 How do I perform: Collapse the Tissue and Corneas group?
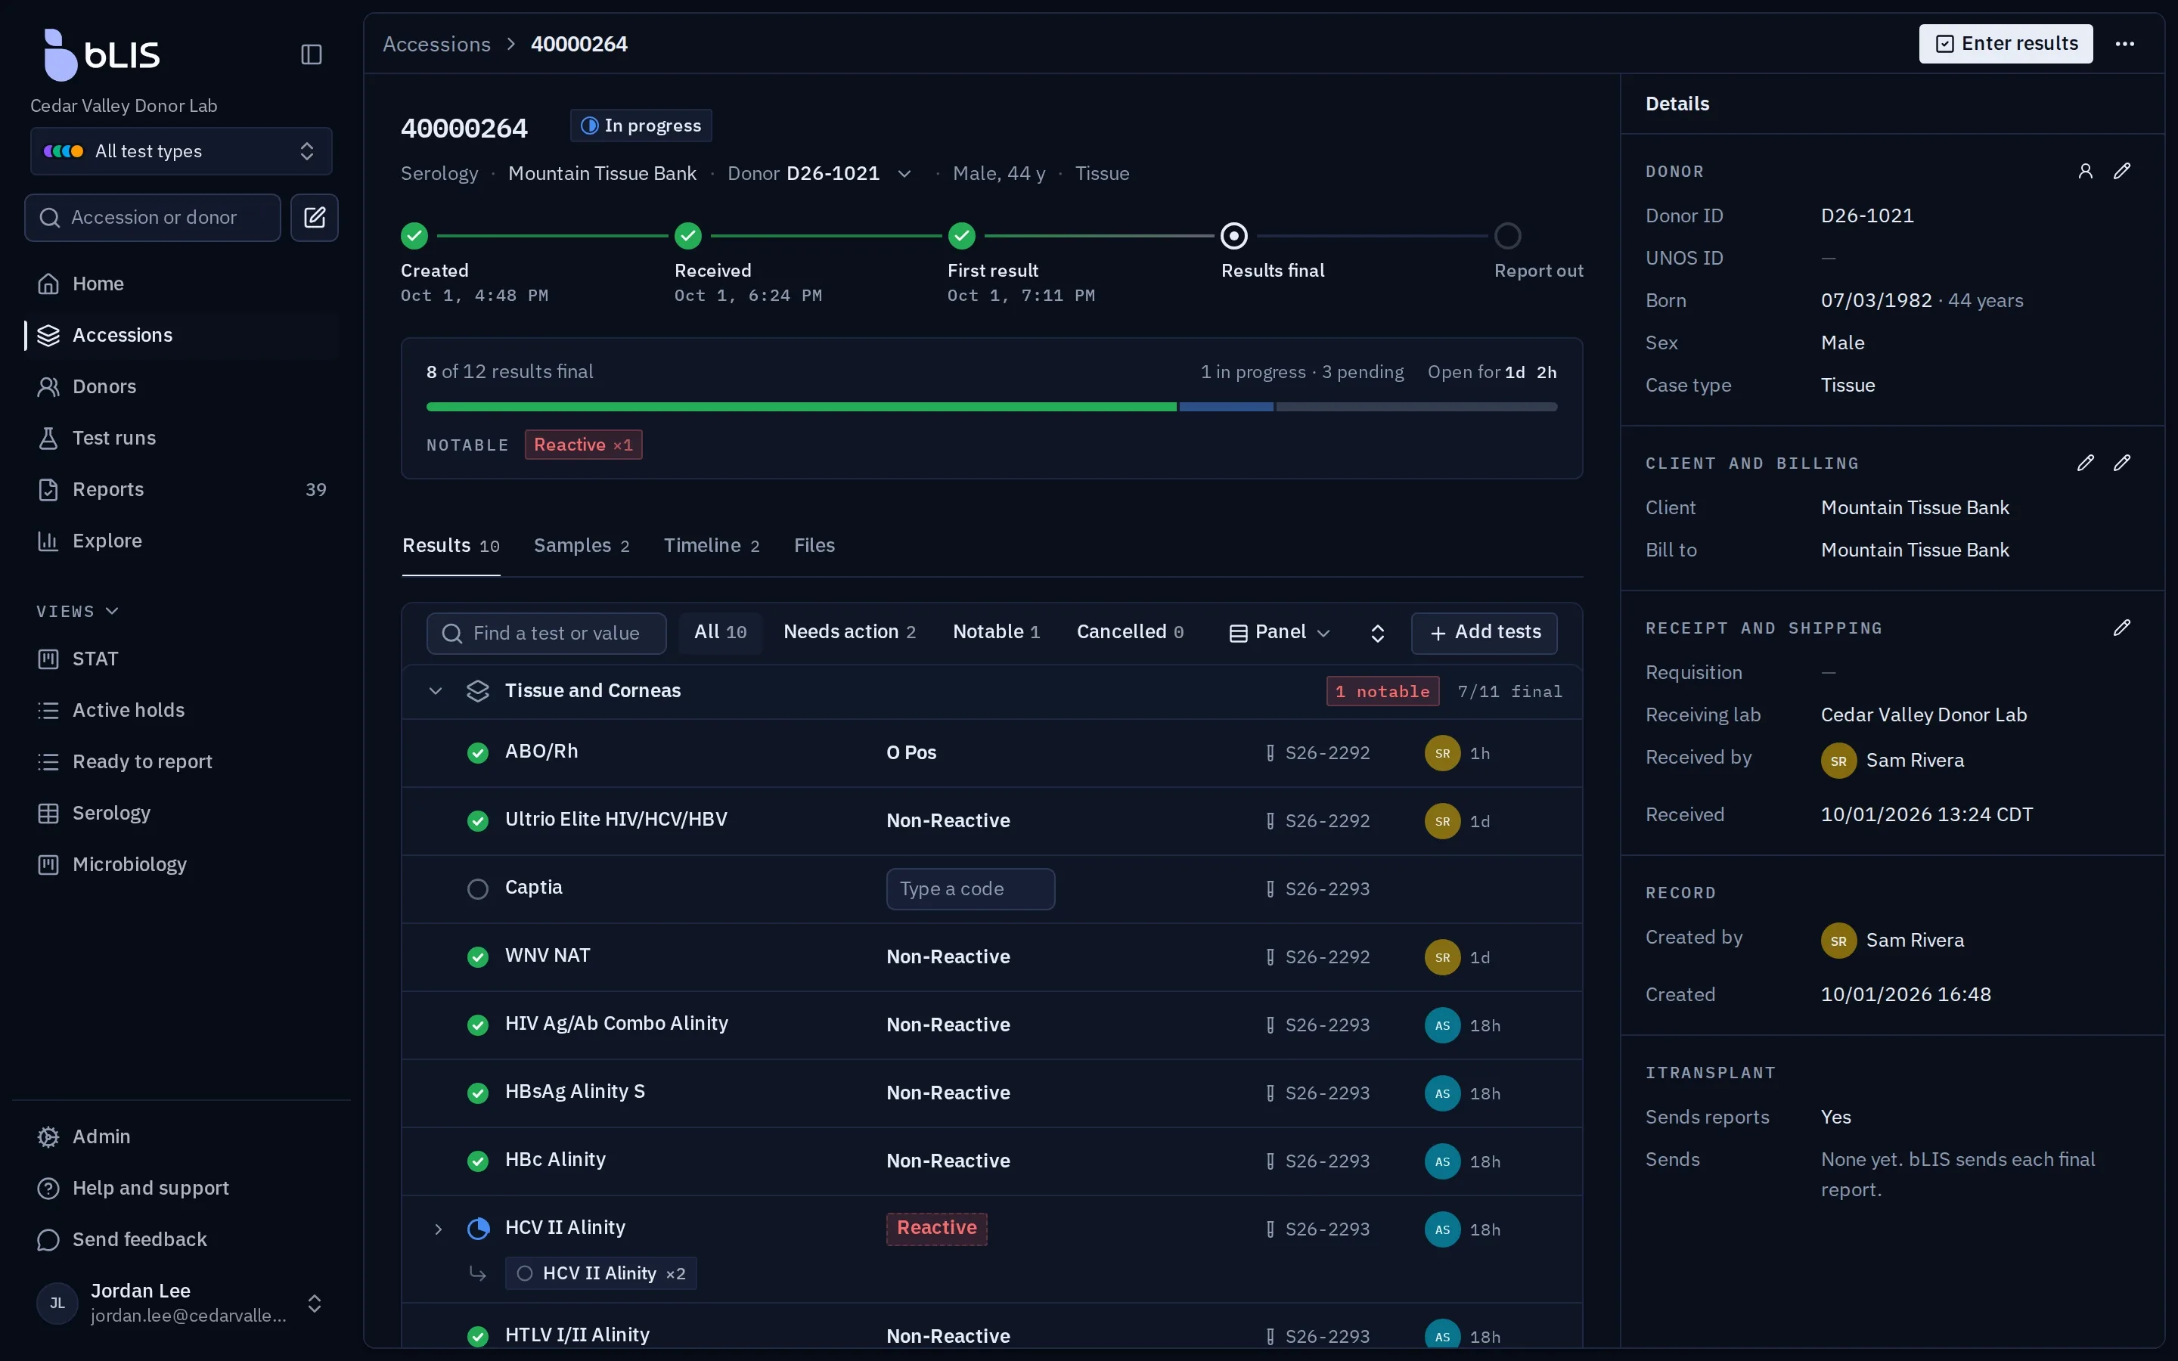[x=436, y=690]
